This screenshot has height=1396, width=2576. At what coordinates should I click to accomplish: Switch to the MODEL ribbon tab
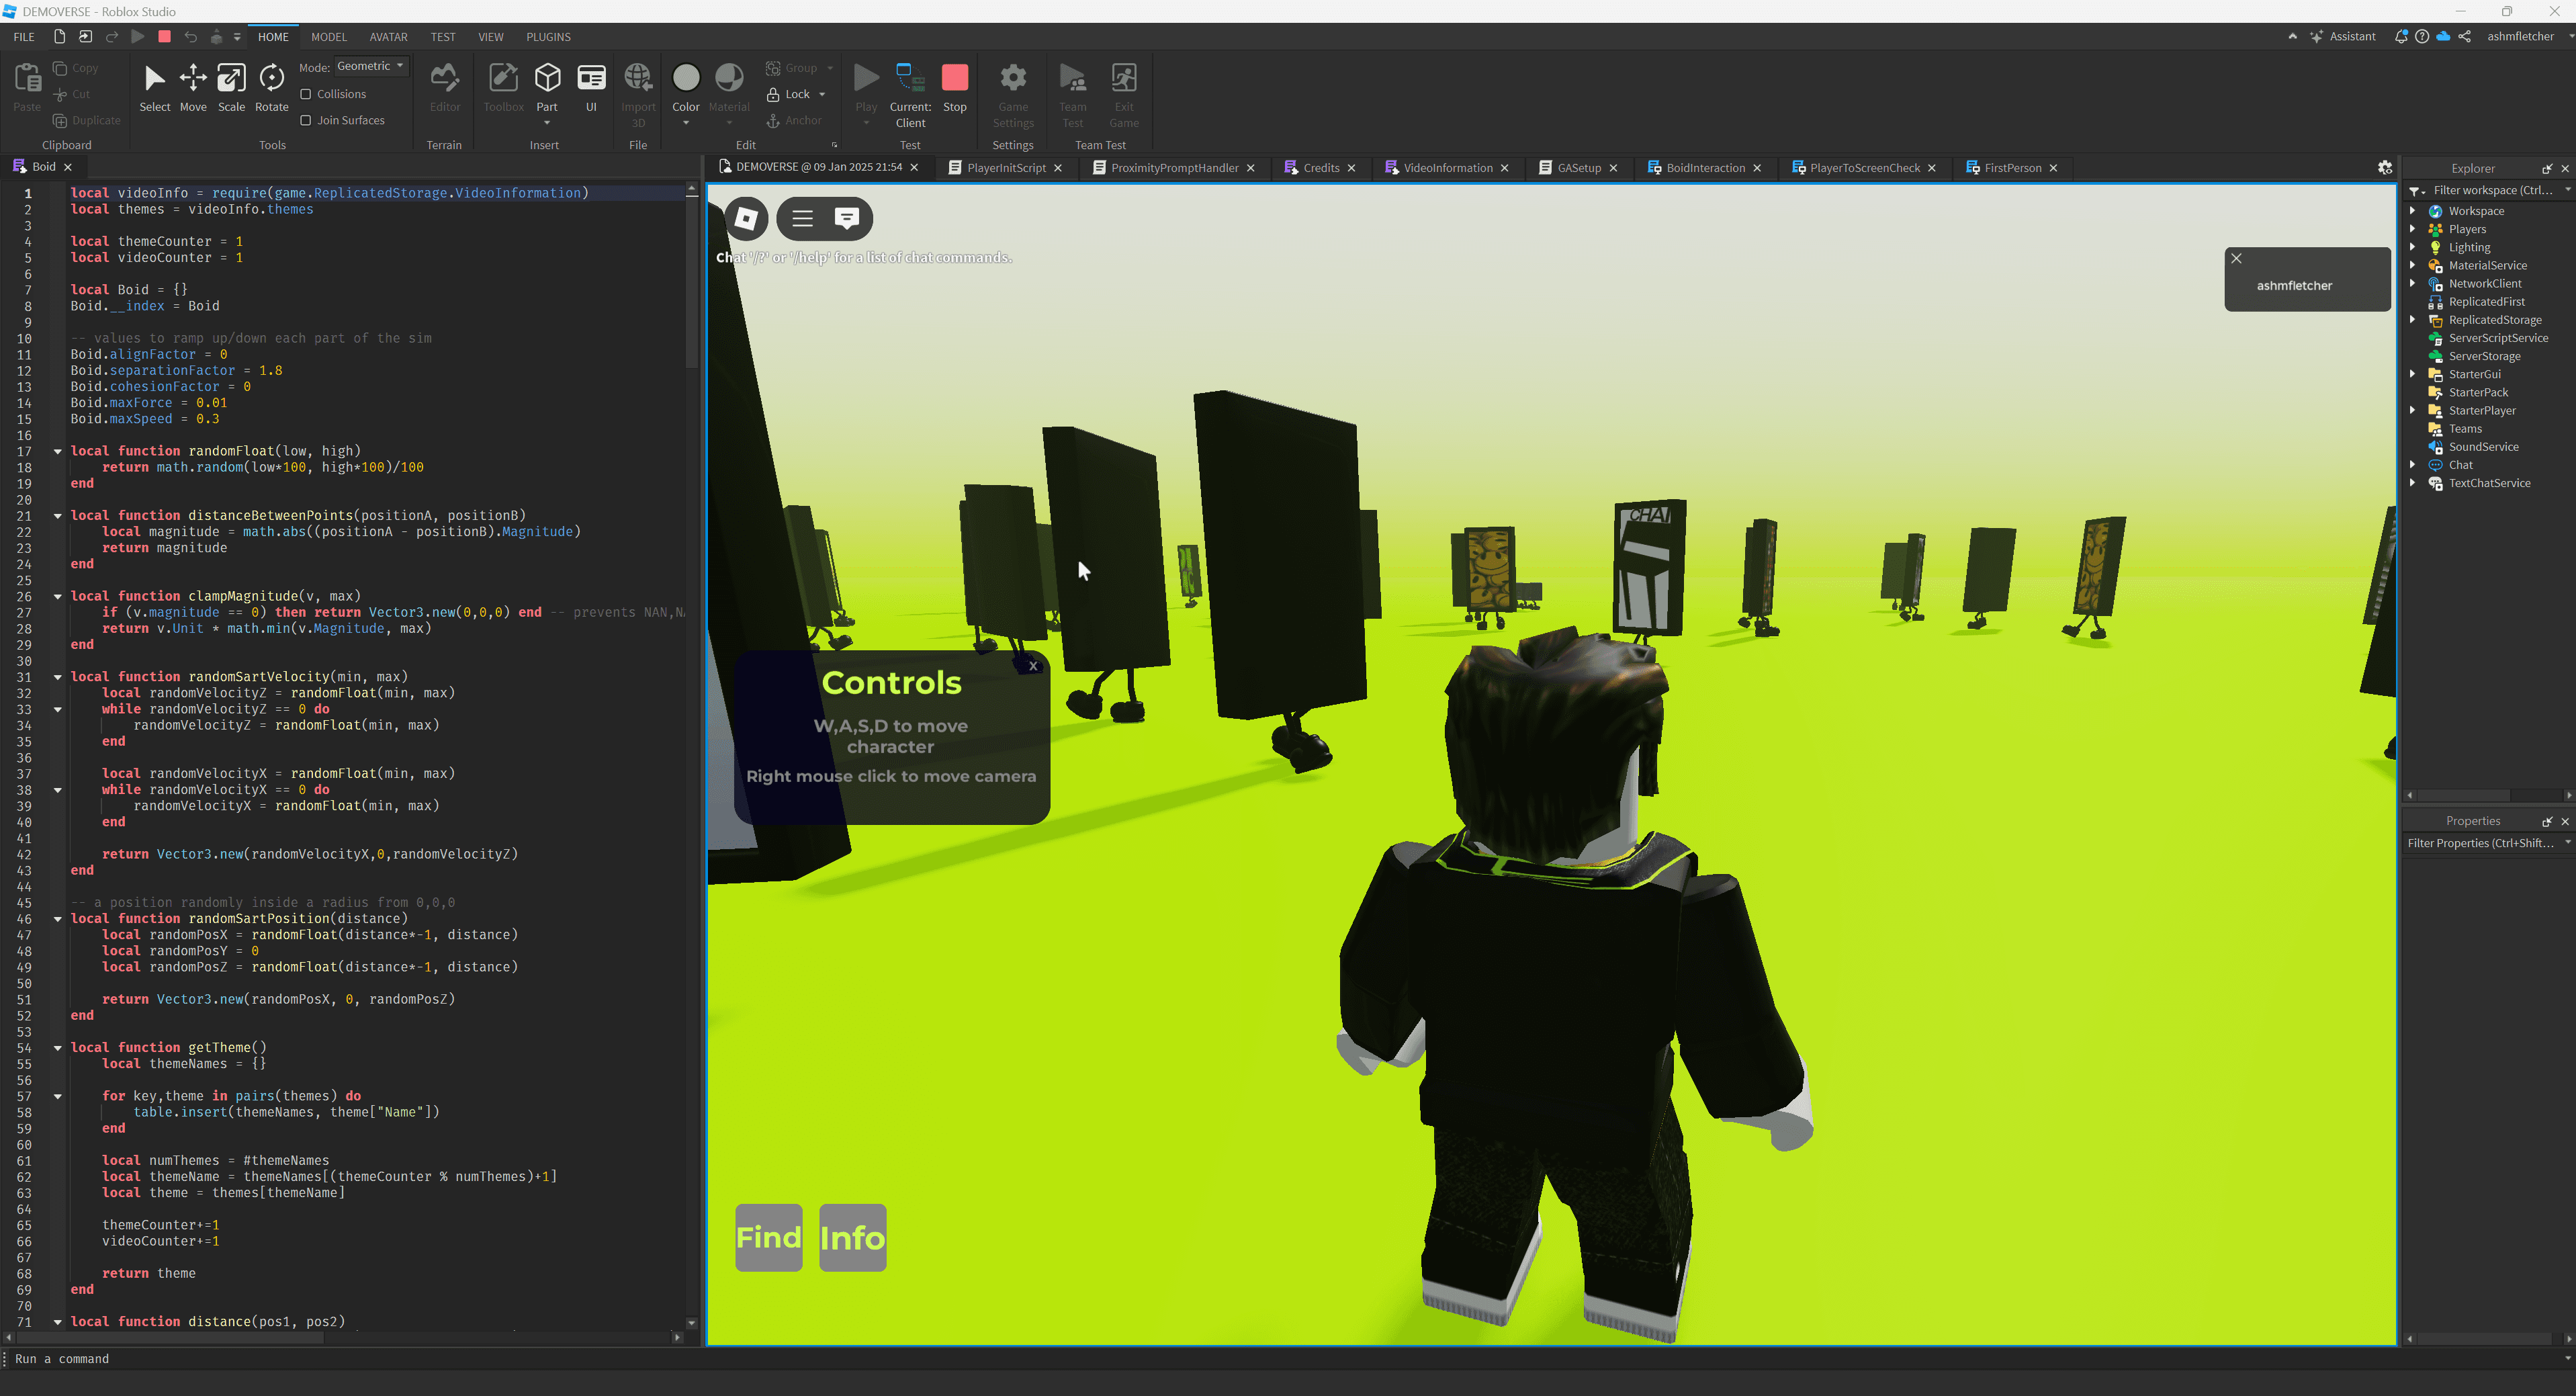328,37
